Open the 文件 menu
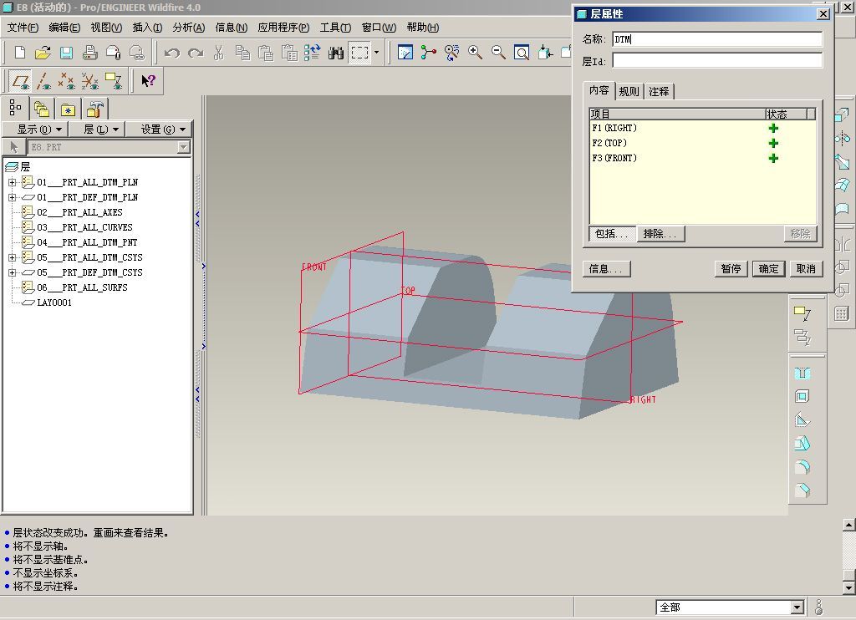Image resolution: width=856 pixels, height=620 pixels. [x=23, y=28]
